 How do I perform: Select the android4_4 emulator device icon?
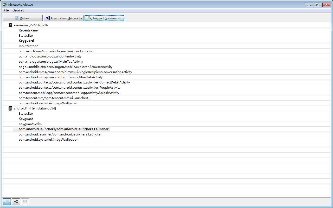(11, 108)
